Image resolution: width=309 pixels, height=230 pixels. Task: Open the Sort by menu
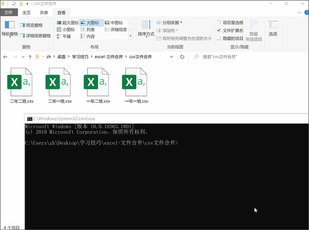pyautogui.click(x=146, y=29)
